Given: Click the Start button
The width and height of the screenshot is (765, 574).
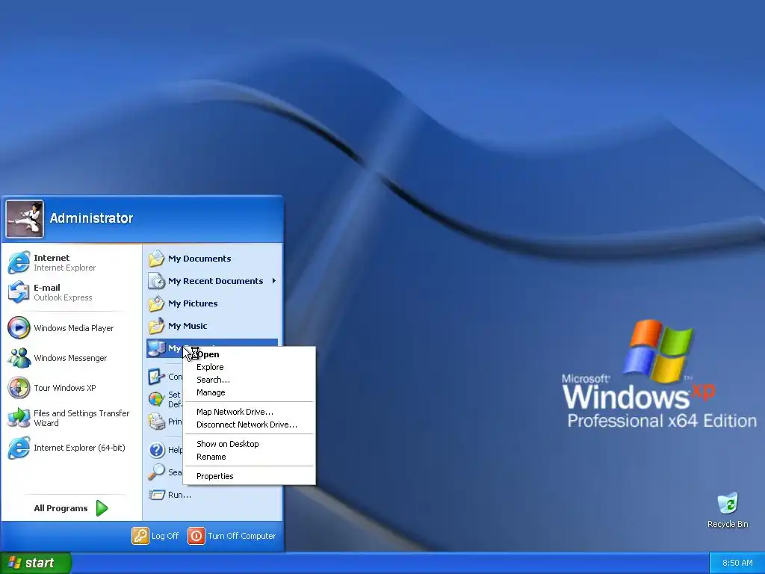Looking at the screenshot, I should click(x=36, y=563).
